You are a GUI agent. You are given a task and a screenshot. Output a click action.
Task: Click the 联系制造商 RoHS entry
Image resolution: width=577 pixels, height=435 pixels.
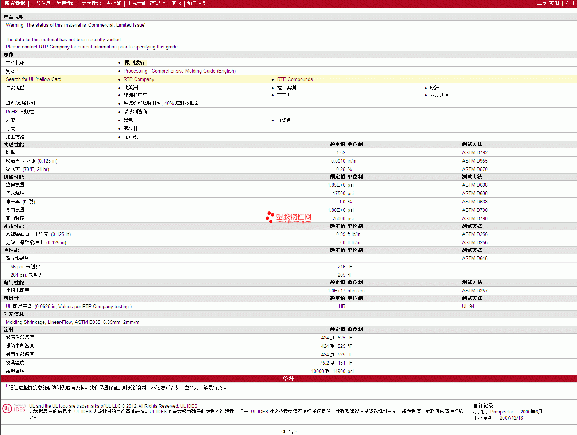tap(135, 112)
